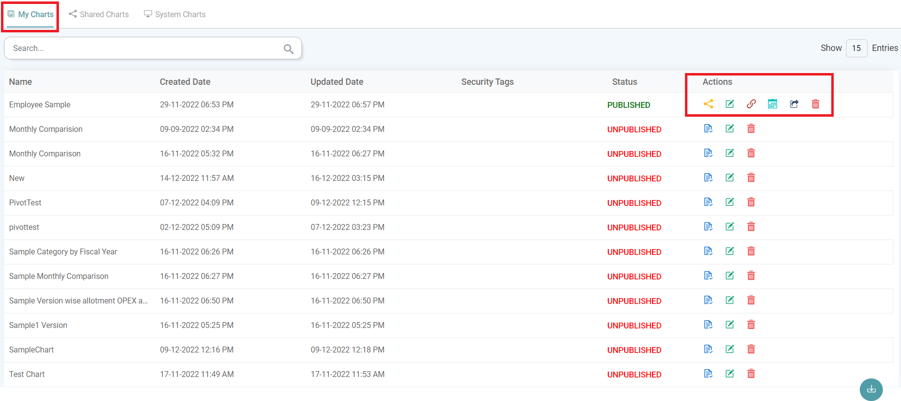Sort by the Created Date column header

(x=185, y=82)
